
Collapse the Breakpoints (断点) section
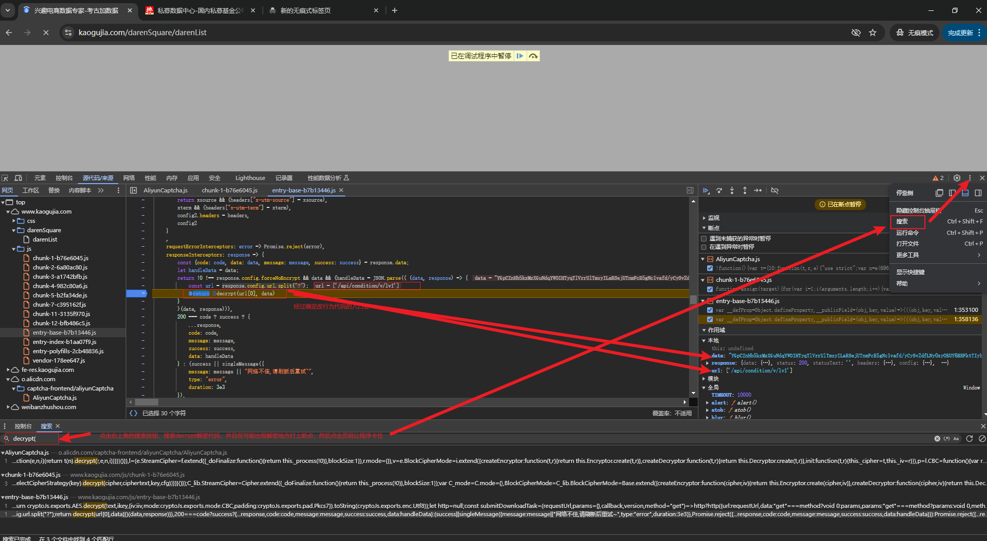(704, 228)
